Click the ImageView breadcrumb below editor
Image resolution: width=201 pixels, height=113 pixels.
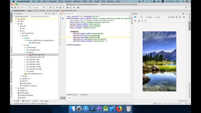tap(84, 95)
